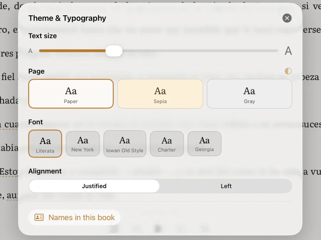Toggle the dark mode half-circle icon

pos(288,71)
